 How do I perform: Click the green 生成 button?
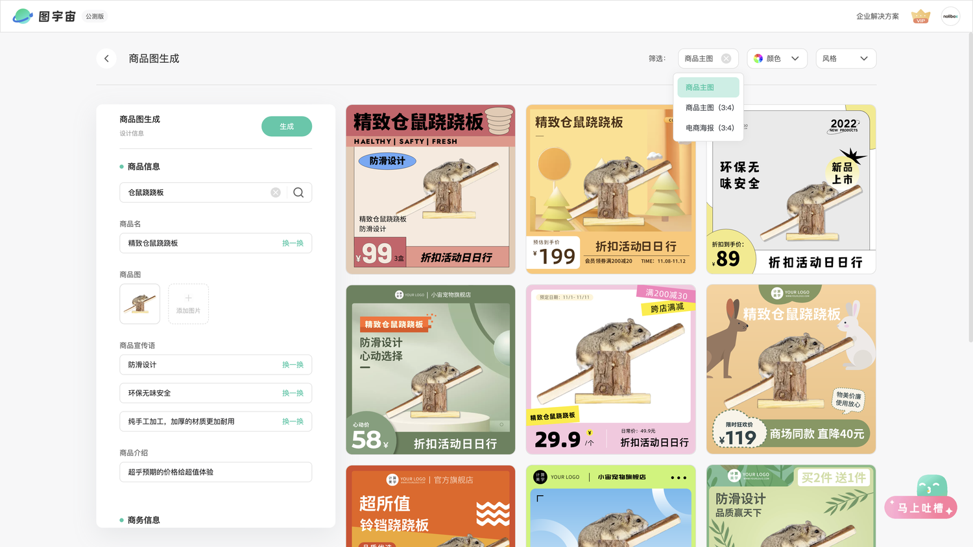click(287, 126)
